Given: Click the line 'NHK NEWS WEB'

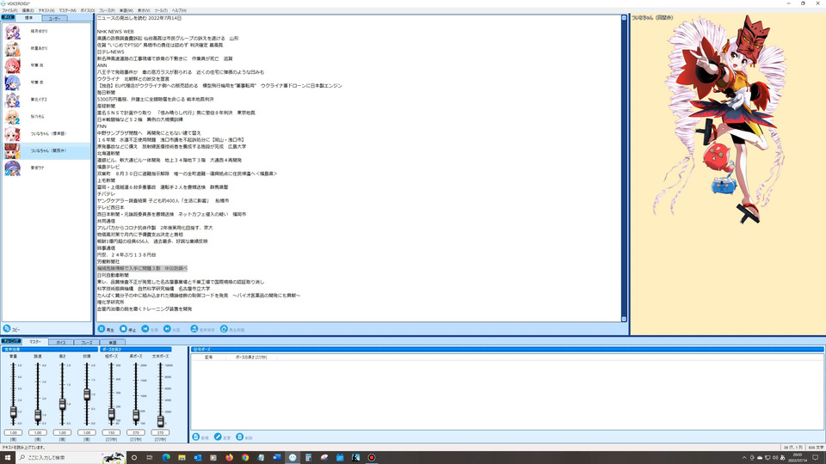Looking at the screenshot, I should coord(115,32).
